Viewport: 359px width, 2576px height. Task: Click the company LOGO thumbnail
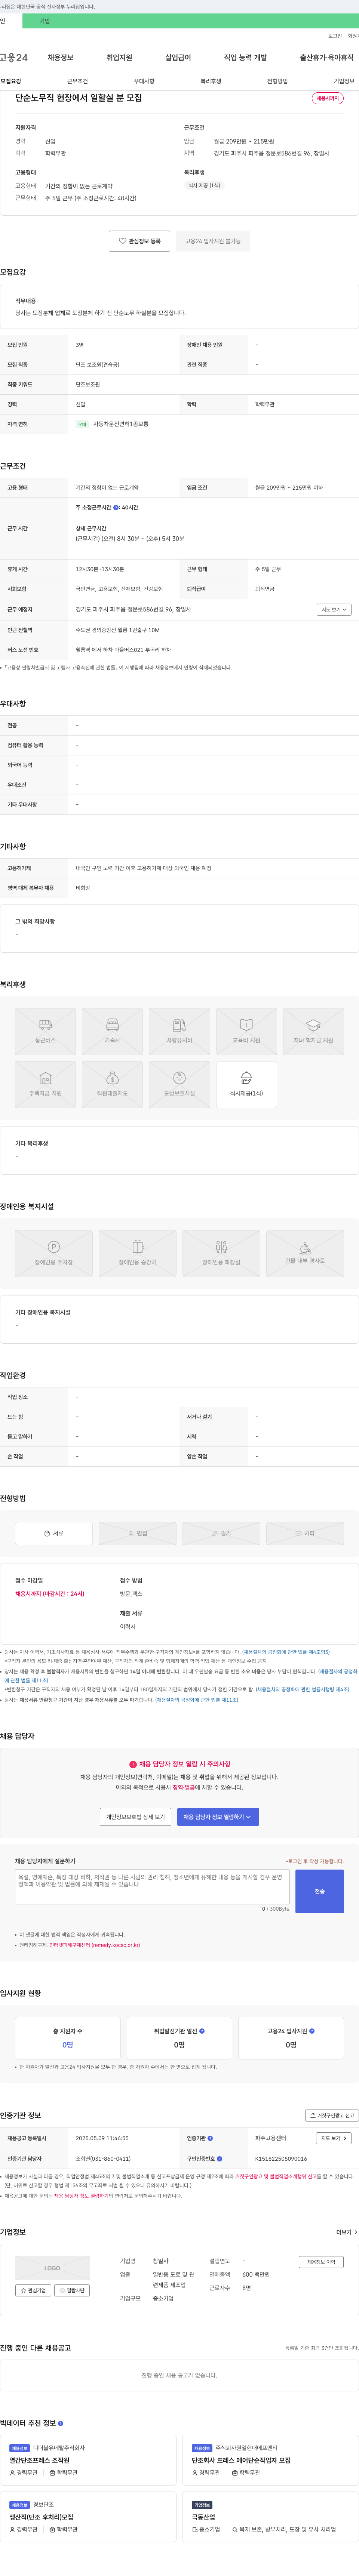pos(52,2268)
